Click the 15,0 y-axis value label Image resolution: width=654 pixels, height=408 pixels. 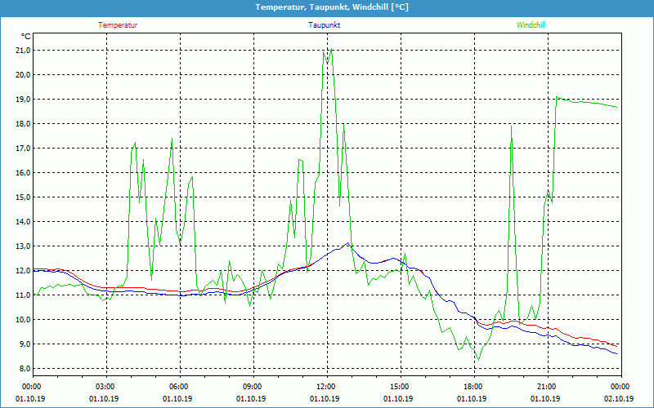coord(23,197)
